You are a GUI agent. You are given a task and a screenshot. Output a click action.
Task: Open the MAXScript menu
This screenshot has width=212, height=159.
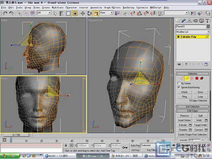[x=156, y=8]
